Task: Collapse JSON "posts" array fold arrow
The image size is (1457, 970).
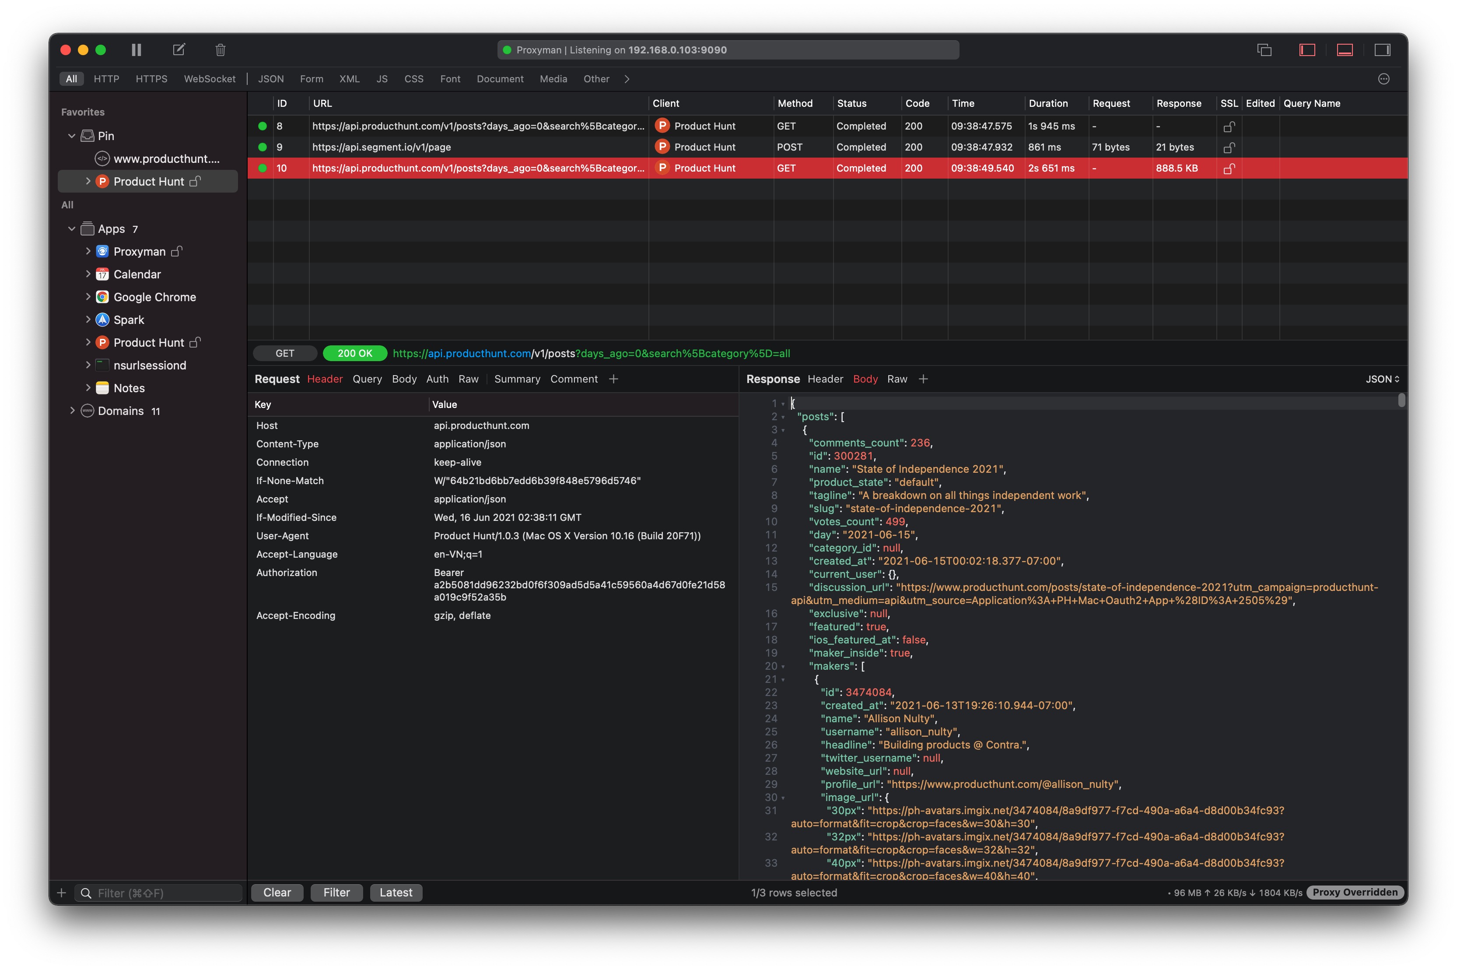Action: click(x=783, y=417)
